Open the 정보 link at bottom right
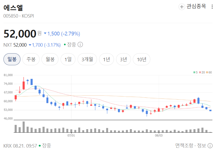217x151 pixels. [201, 146]
